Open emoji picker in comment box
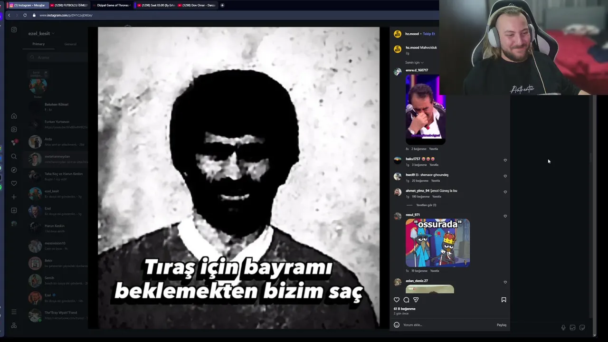608x342 pixels. click(x=397, y=325)
